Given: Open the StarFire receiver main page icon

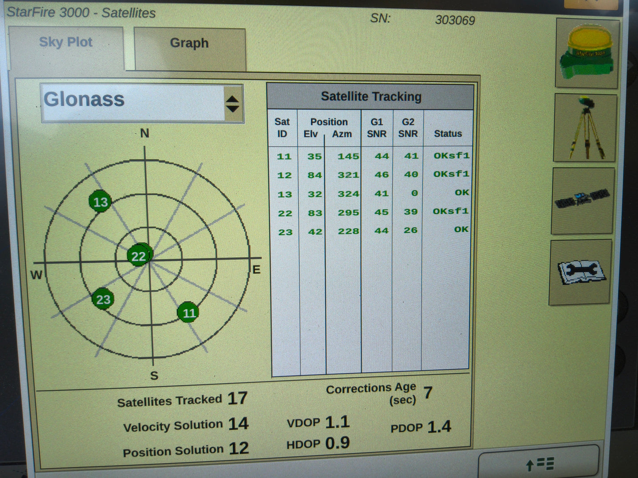Looking at the screenshot, I should click(587, 53).
